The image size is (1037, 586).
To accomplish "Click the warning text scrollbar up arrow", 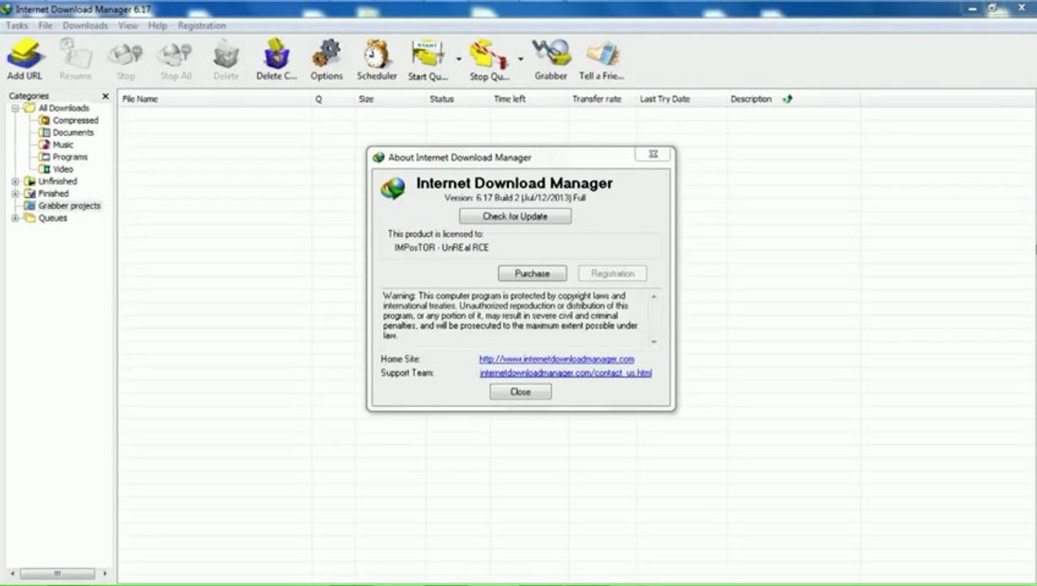I will [x=654, y=295].
